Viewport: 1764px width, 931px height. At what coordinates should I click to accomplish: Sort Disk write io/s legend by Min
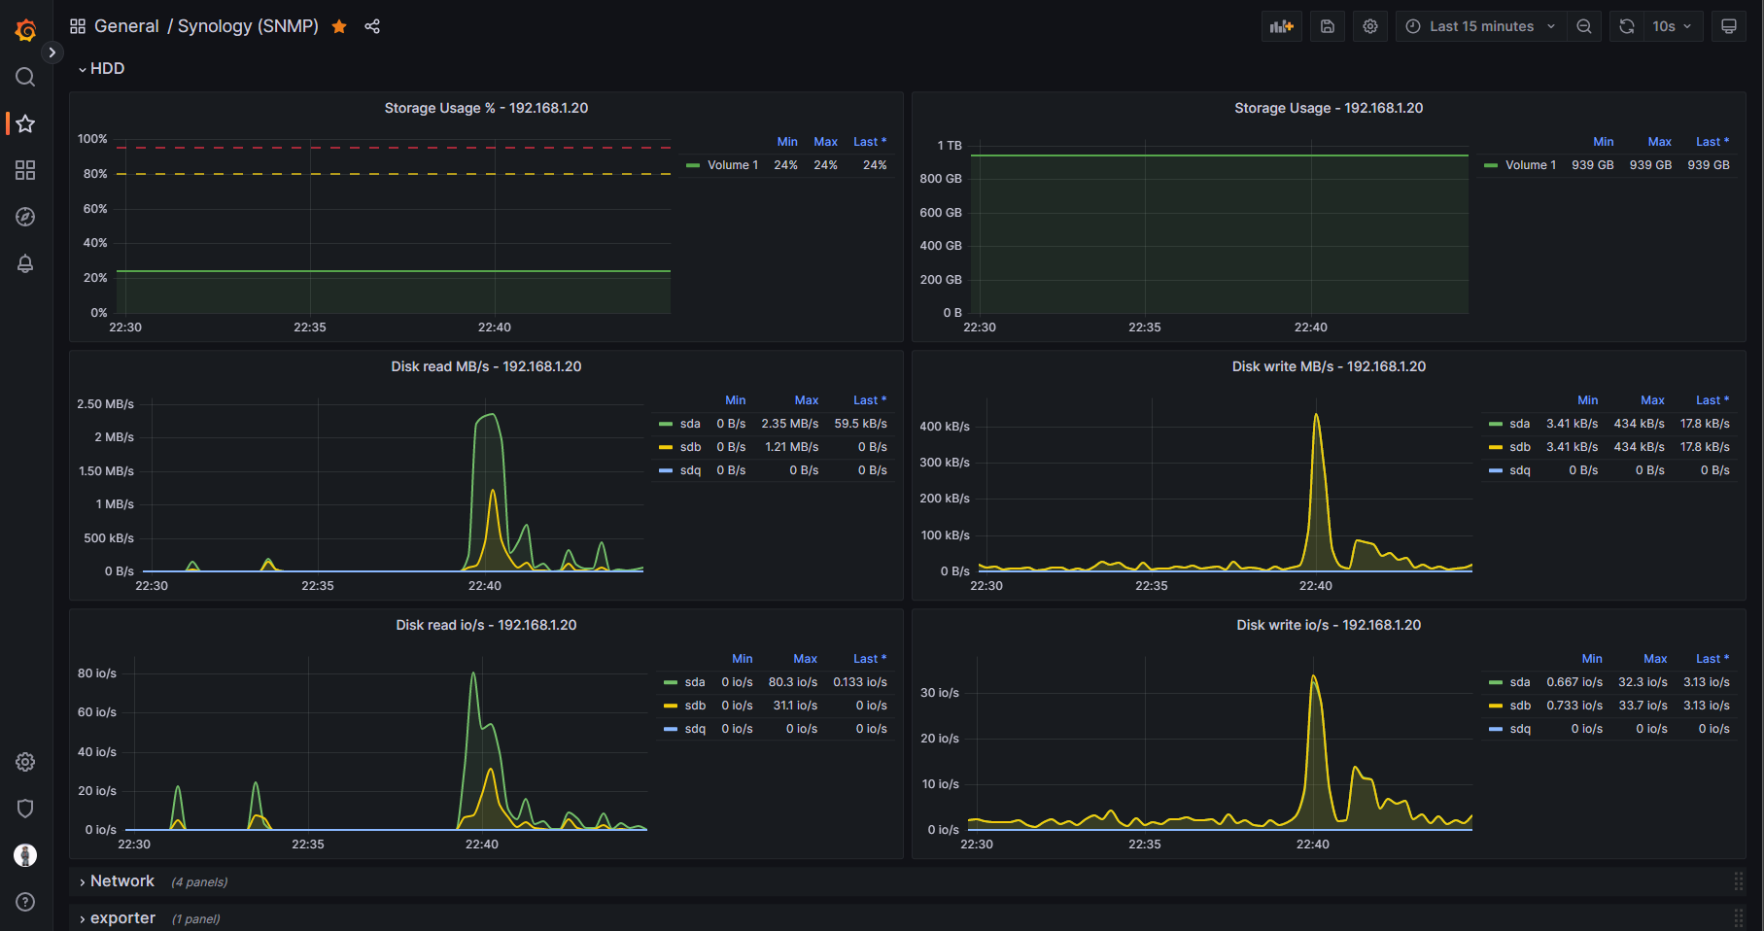(1592, 659)
